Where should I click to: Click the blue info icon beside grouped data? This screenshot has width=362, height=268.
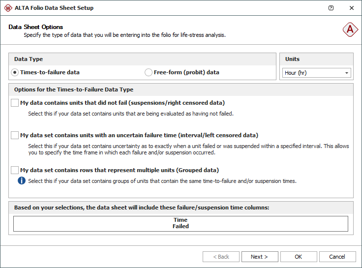click(22, 180)
